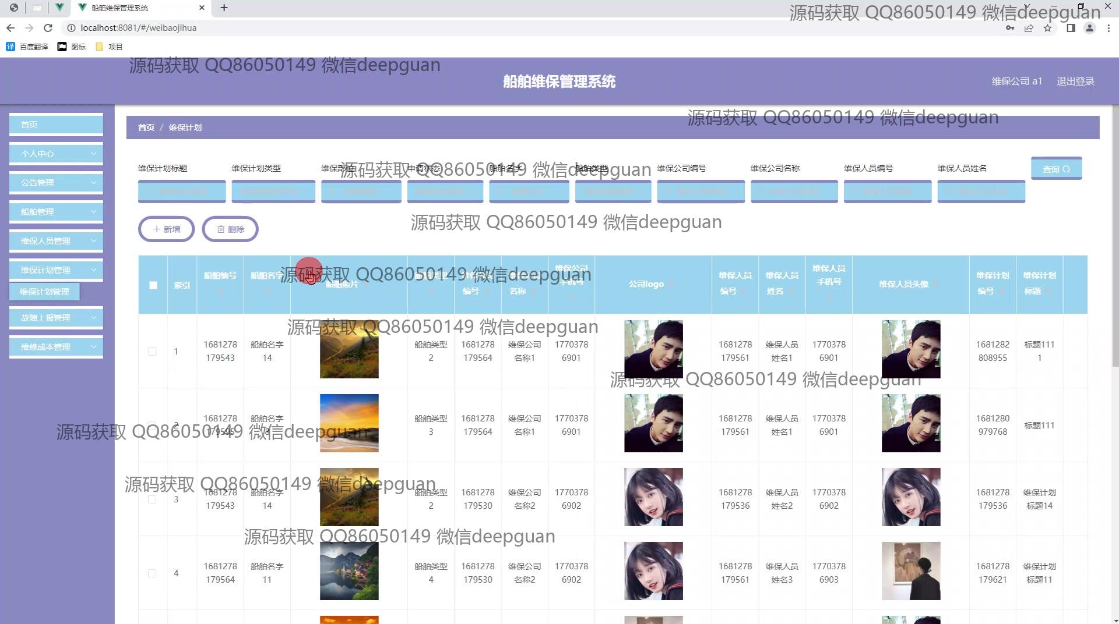This screenshot has height=624, width=1119.
Task: Open the Chrome three-dot menu
Action: point(1109,28)
